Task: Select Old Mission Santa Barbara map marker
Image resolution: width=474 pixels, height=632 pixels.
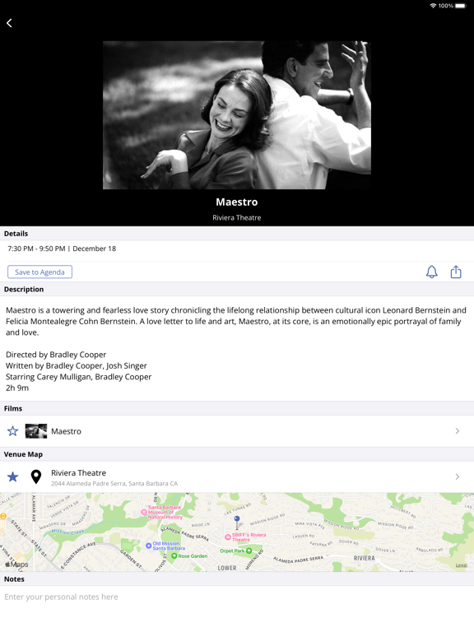Action: pyautogui.click(x=148, y=546)
